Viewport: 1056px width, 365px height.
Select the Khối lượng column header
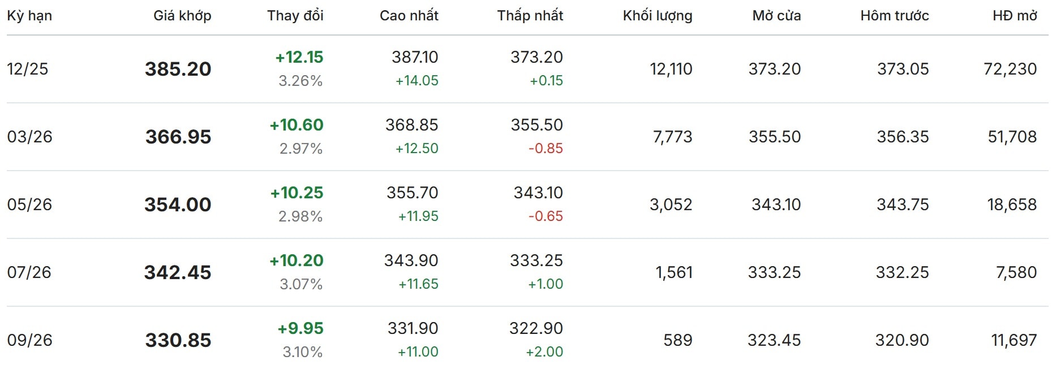click(x=657, y=16)
